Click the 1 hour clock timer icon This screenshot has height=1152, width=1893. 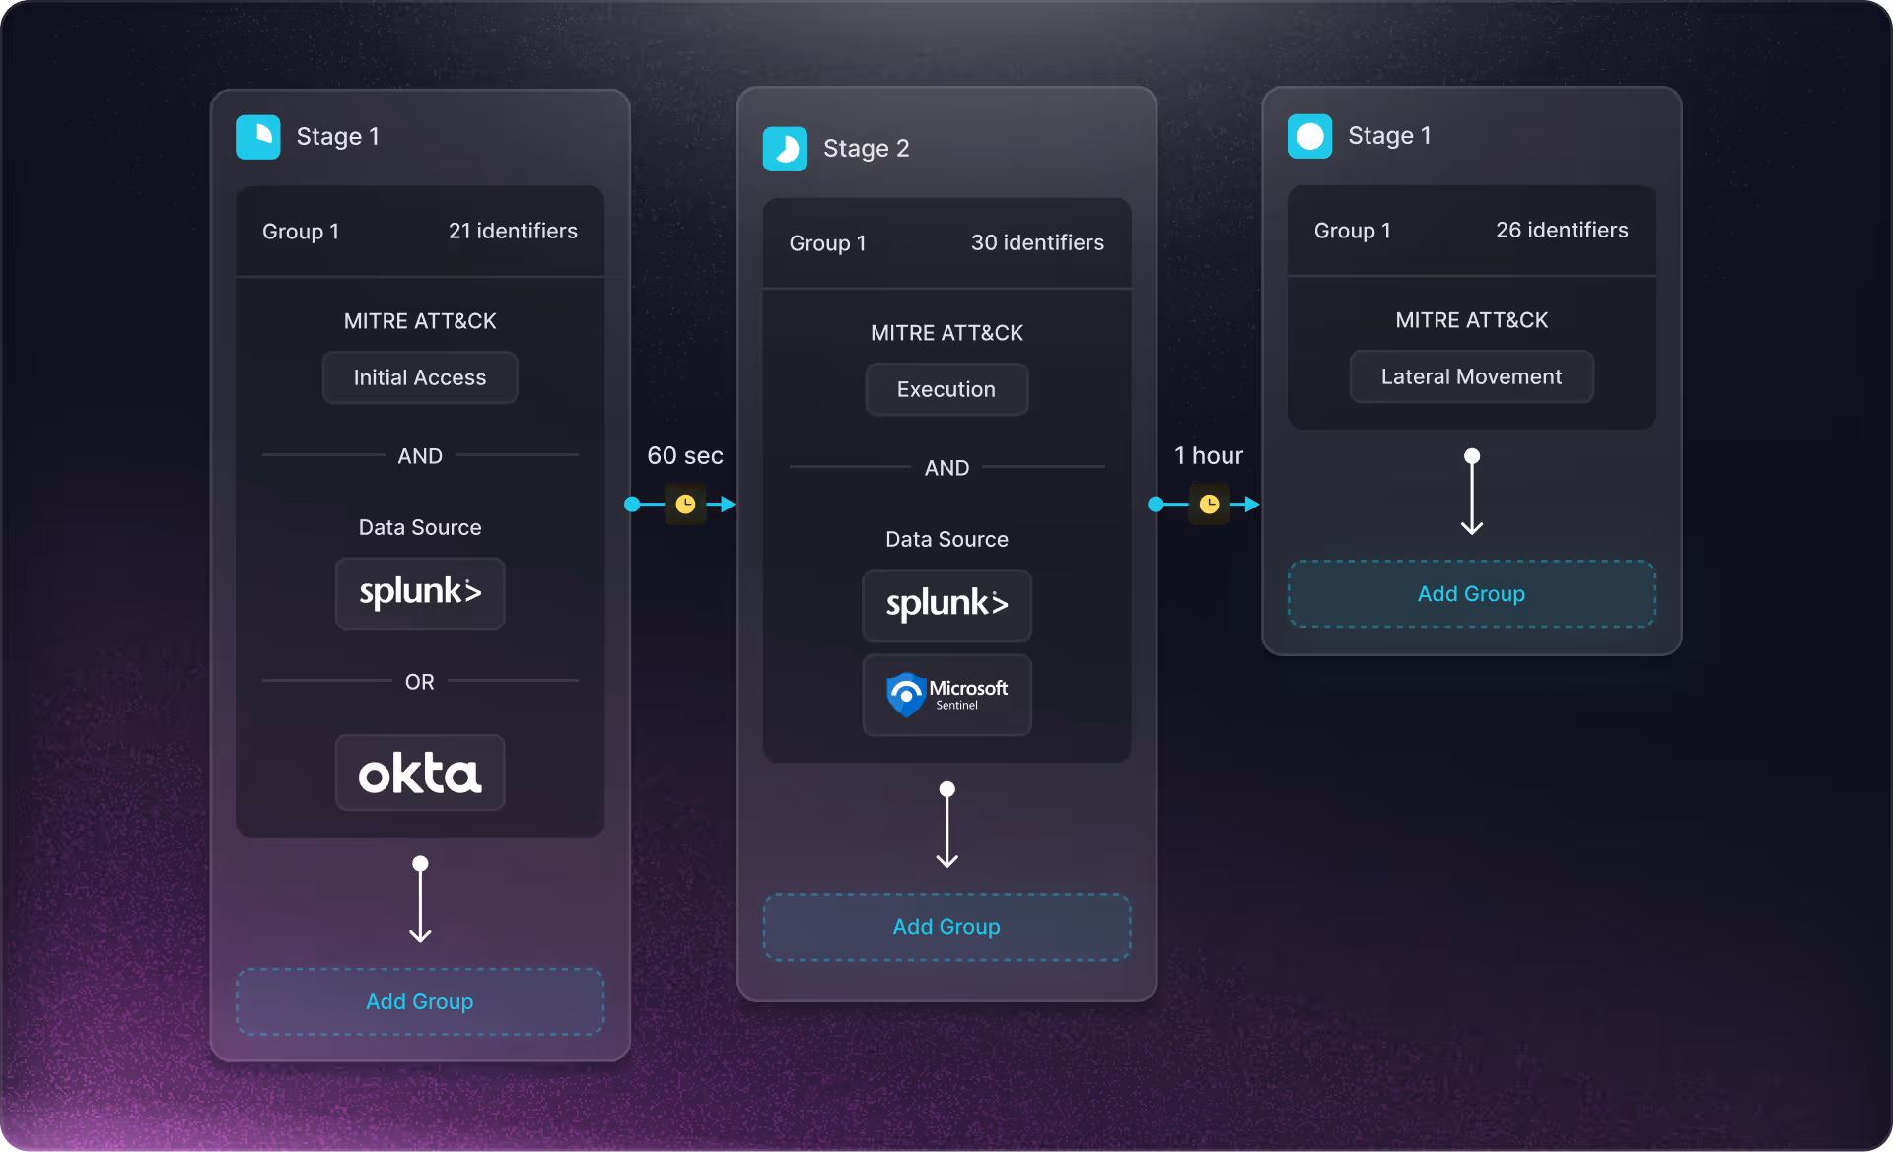pyautogui.click(x=1209, y=505)
